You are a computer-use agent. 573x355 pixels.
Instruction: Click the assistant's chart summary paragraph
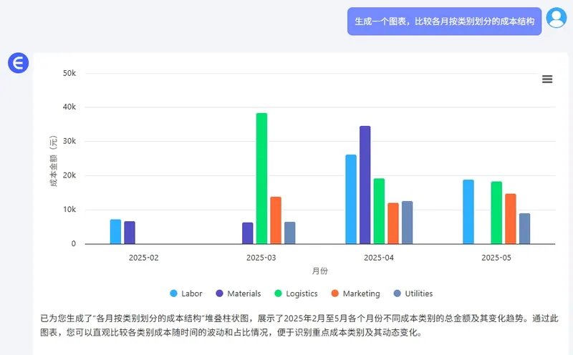pos(294,325)
